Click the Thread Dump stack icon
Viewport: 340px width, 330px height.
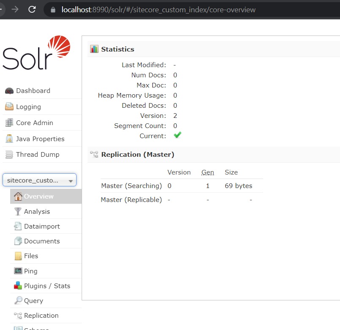pos(9,155)
